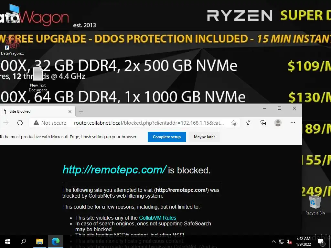Add this page to favorites star icon

pos(233,123)
